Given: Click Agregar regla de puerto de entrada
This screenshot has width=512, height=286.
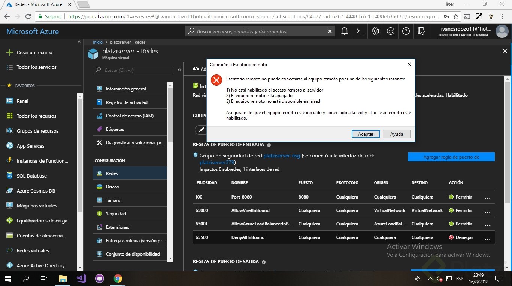Looking at the screenshot, I should 451,157.
